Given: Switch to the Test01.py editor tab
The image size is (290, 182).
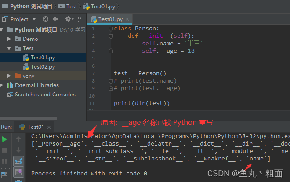Looking at the screenshot, I should pyautogui.click(x=110, y=19).
